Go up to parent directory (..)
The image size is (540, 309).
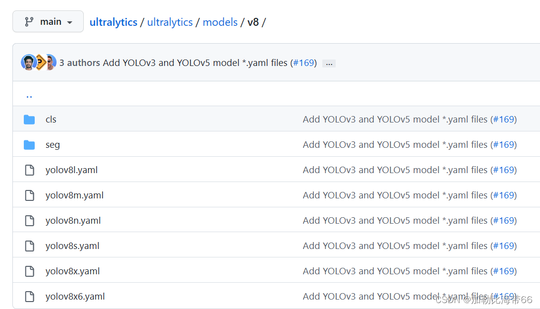29,95
